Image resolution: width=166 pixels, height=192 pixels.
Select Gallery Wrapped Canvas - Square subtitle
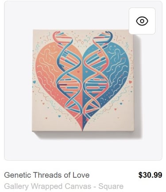pyautogui.click(x=64, y=186)
